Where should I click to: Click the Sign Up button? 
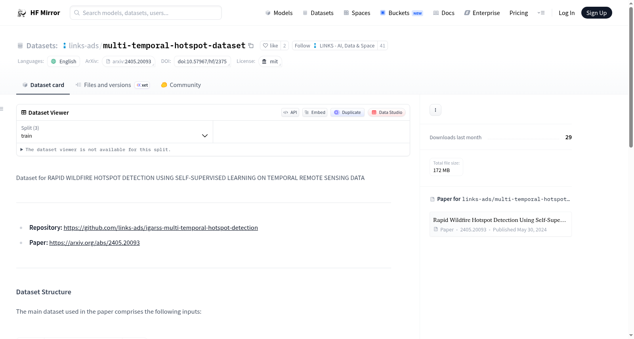tap(597, 13)
